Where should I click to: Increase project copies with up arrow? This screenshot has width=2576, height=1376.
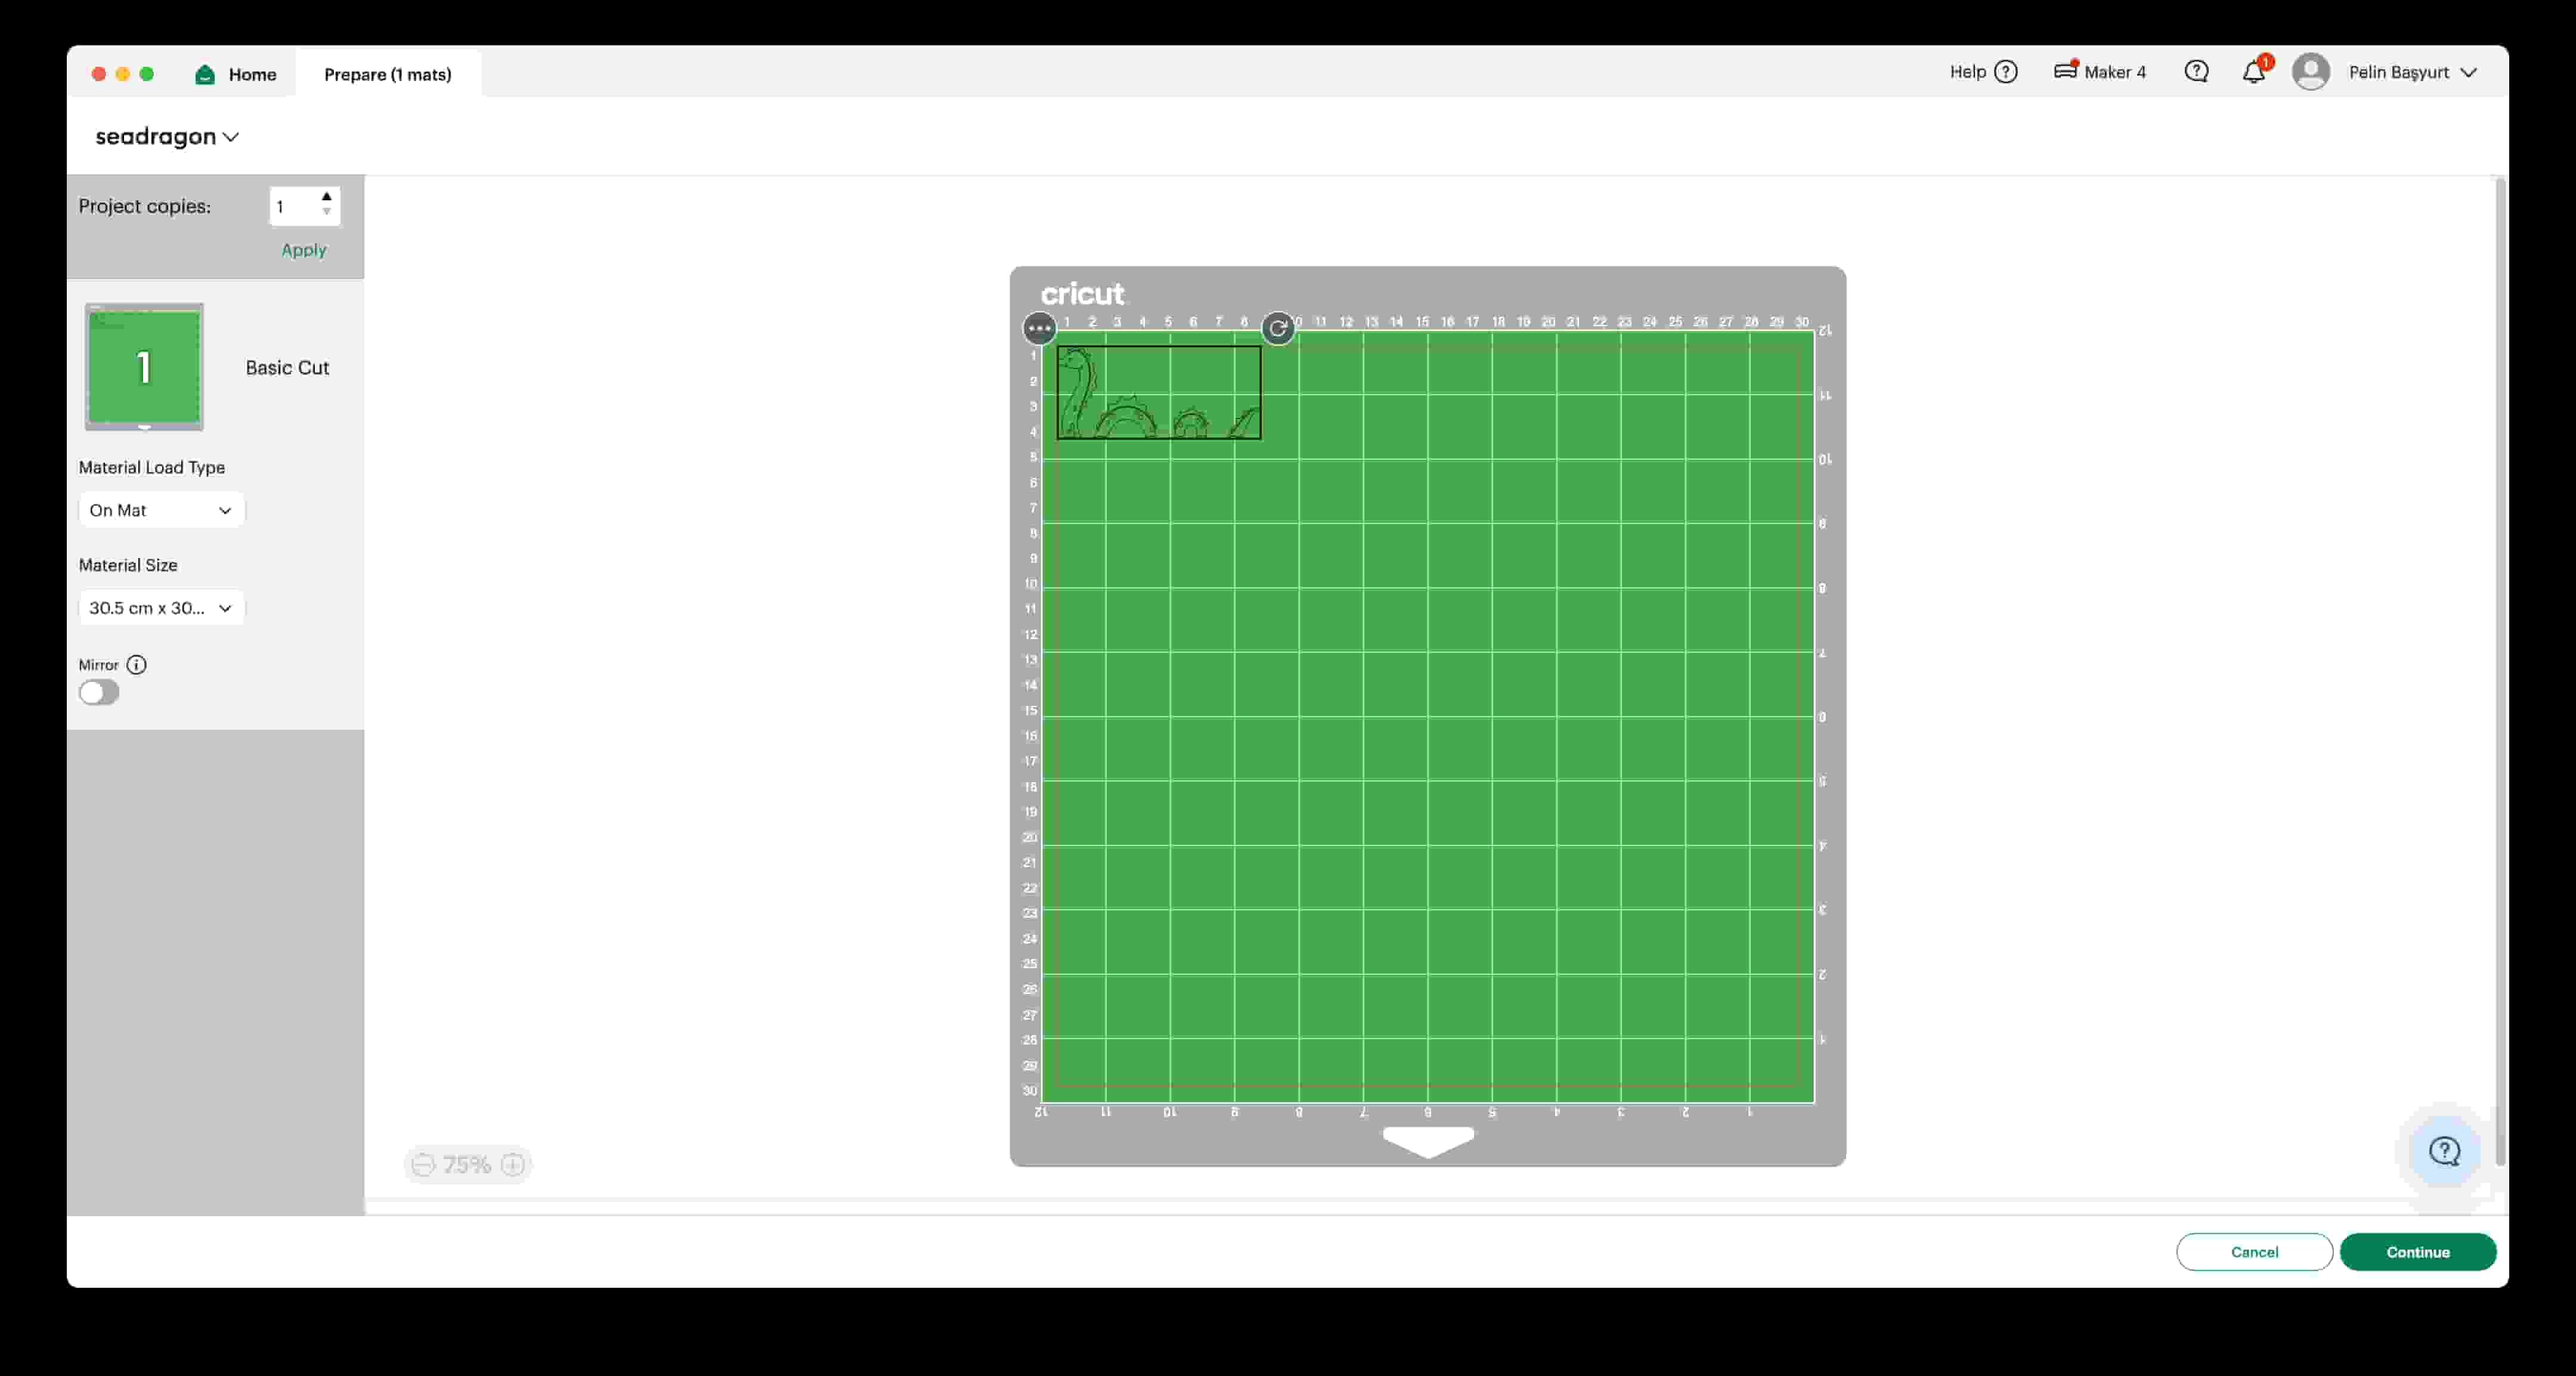(326, 197)
